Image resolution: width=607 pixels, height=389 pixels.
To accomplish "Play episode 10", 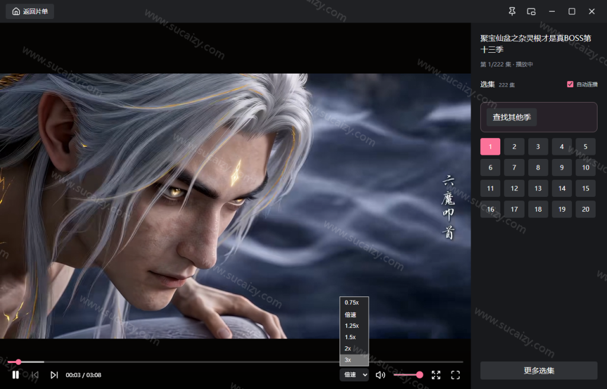I will click(x=585, y=167).
